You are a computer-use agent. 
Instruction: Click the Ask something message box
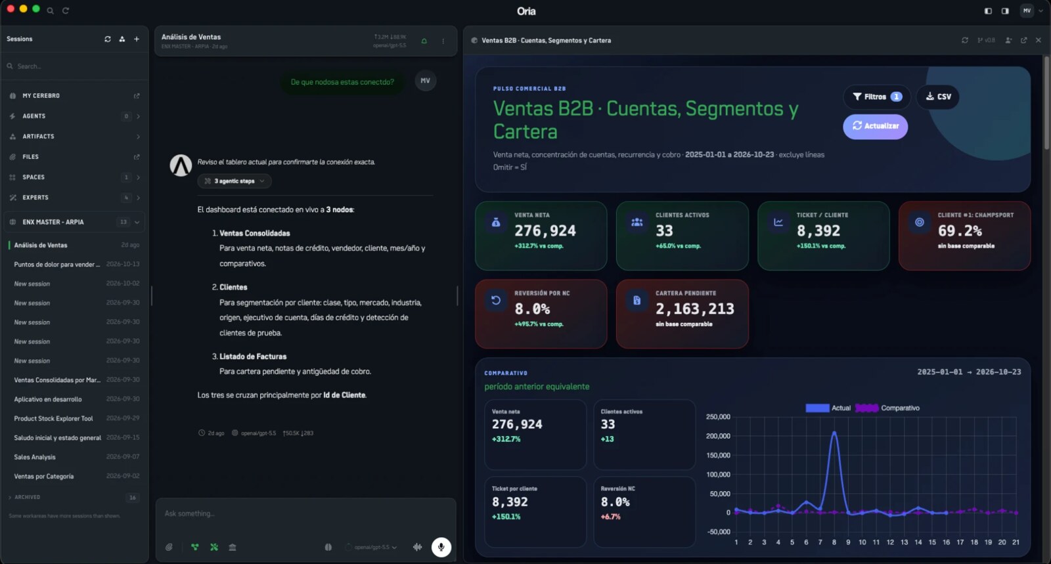pyautogui.click(x=305, y=513)
